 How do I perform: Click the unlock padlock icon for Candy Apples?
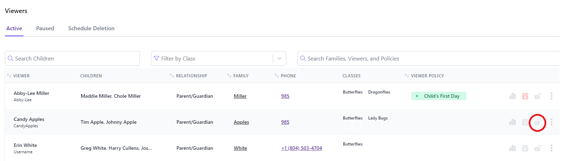[537, 122]
